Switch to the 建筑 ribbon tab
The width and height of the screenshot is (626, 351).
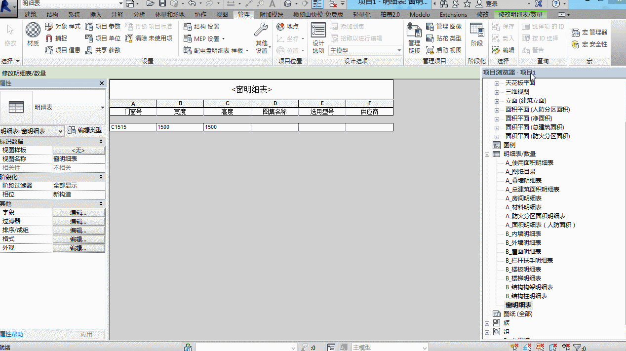(x=31, y=14)
